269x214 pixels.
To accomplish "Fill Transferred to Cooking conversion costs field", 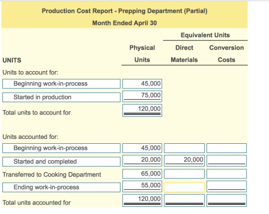I will pos(227,174).
